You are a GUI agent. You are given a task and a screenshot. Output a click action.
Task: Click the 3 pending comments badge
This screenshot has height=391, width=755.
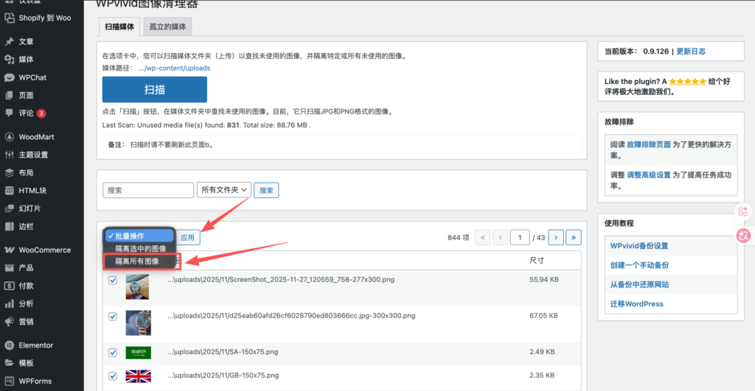point(41,113)
